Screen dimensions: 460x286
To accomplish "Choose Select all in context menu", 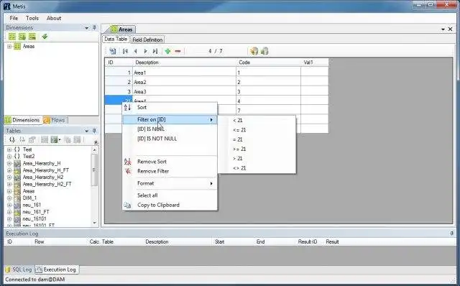I will [x=170, y=195].
